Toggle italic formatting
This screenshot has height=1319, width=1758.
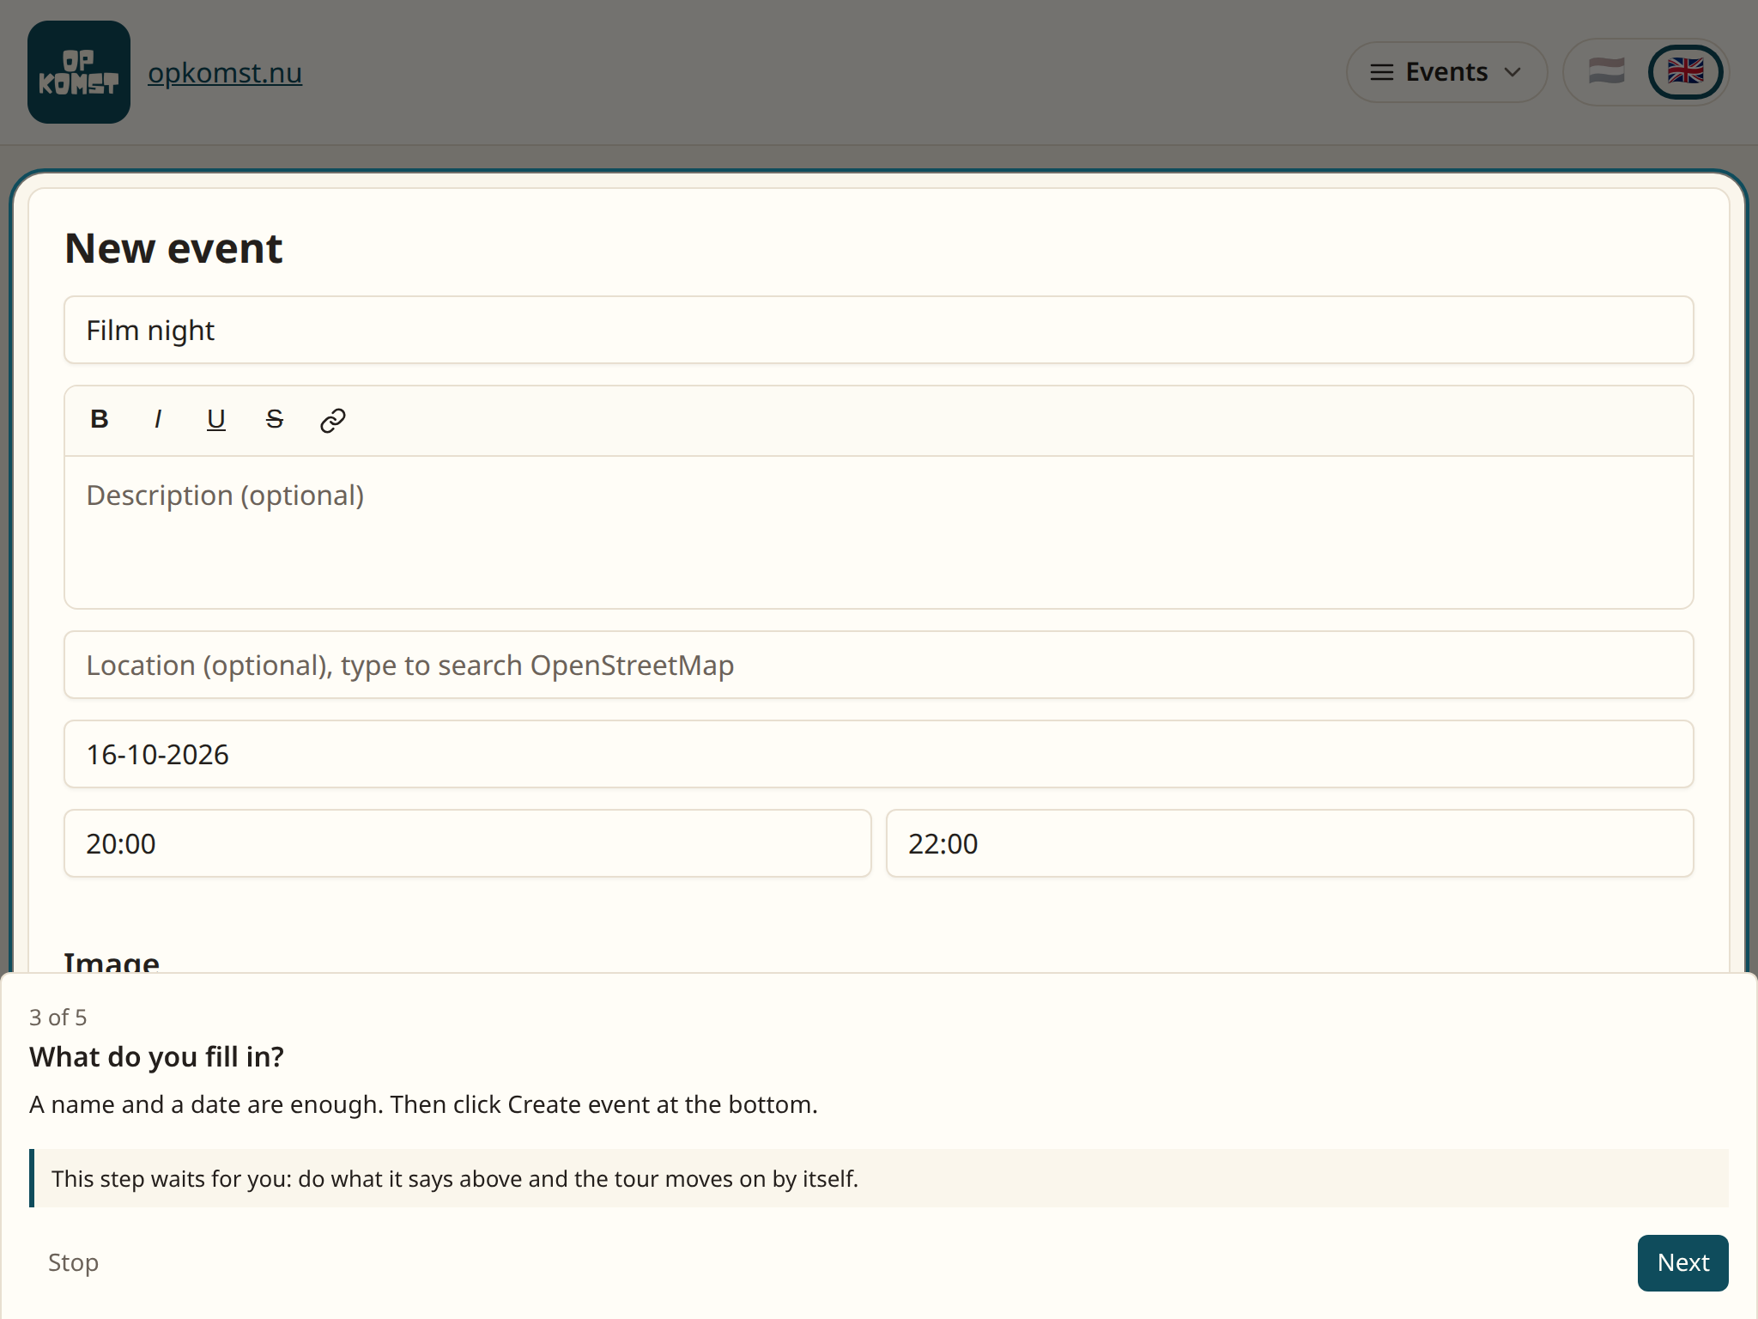tap(158, 420)
